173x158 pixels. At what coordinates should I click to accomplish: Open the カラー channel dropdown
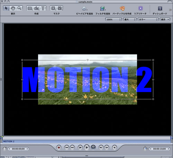(148, 19)
